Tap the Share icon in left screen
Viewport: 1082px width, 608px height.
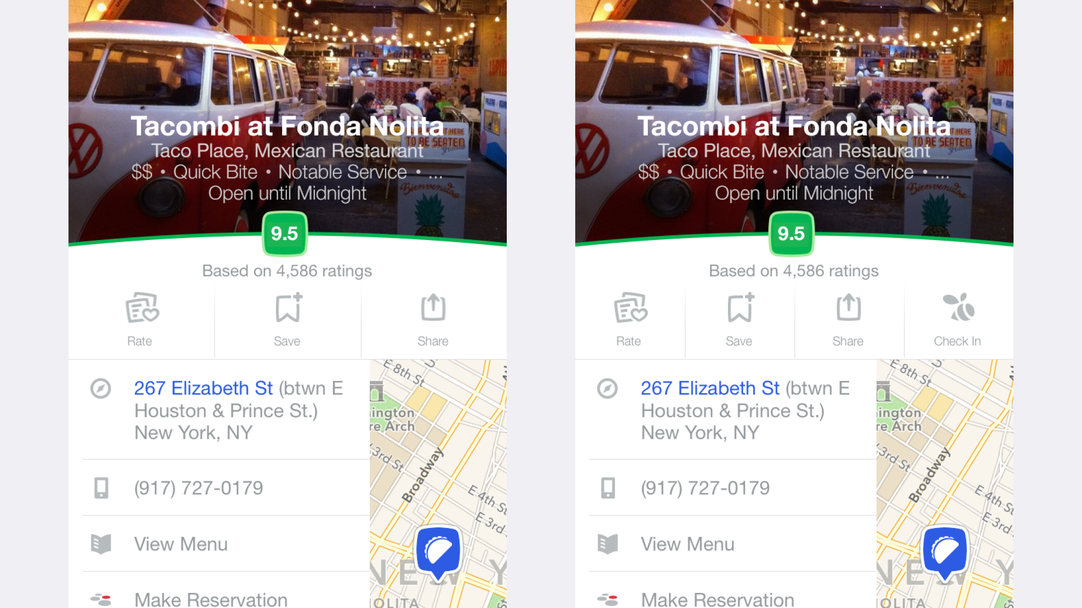[433, 307]
